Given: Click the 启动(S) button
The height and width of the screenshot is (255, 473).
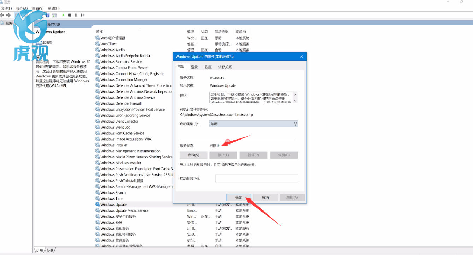Looking at the screenshot, I should [193, 155].
